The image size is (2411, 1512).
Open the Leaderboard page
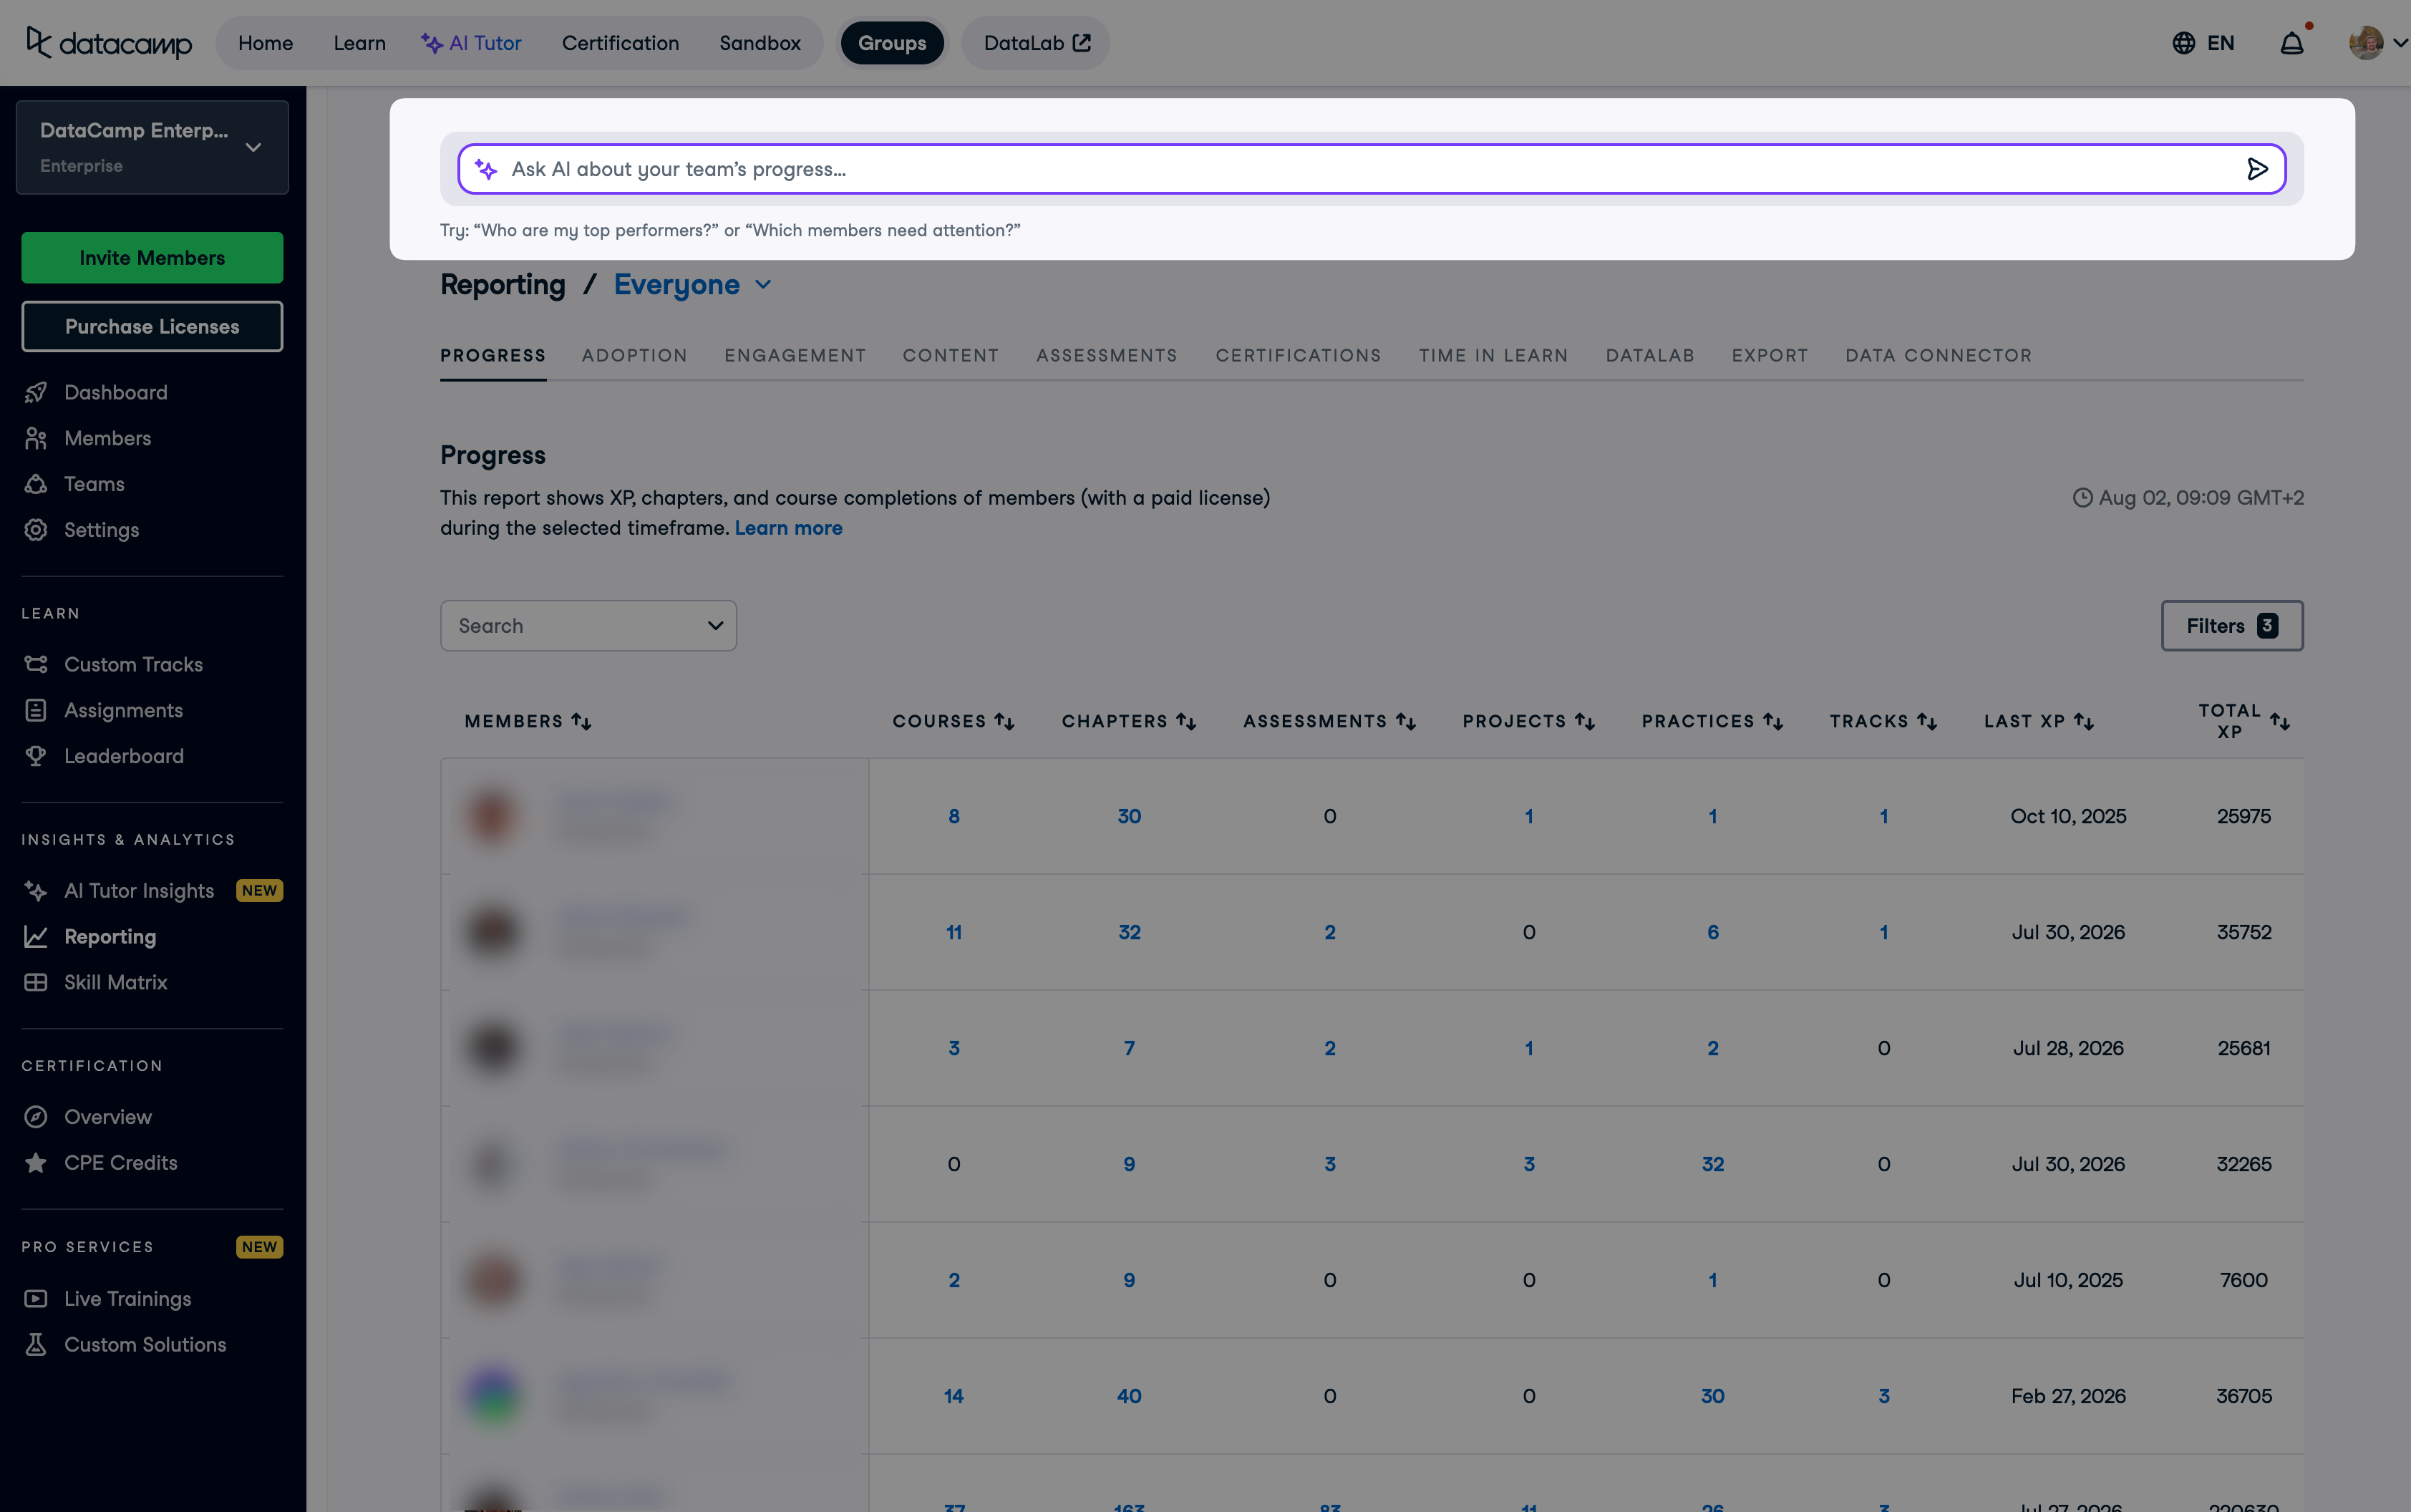(x=124, y=756)
